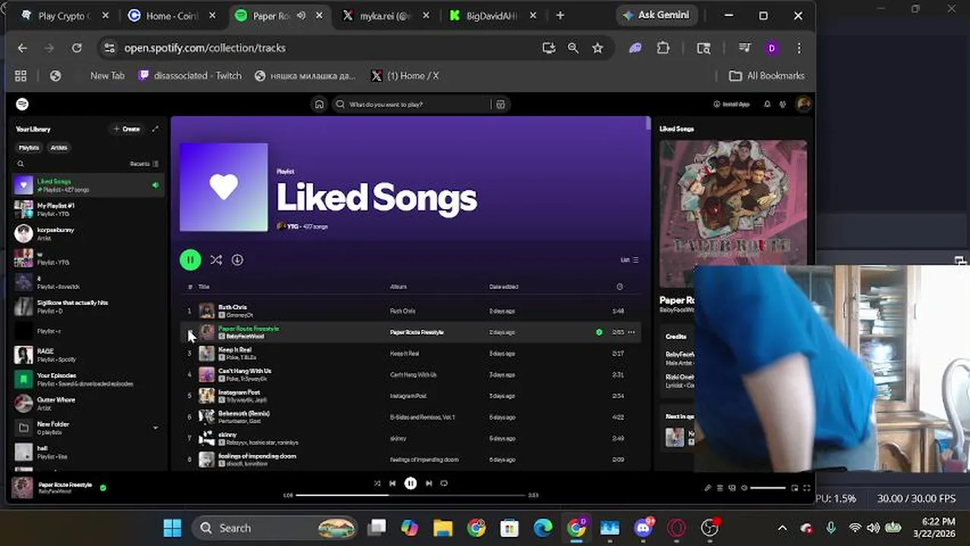Open the Paper Route album art in Now Playing
The image size is (970, 546).
click(733, 214)
